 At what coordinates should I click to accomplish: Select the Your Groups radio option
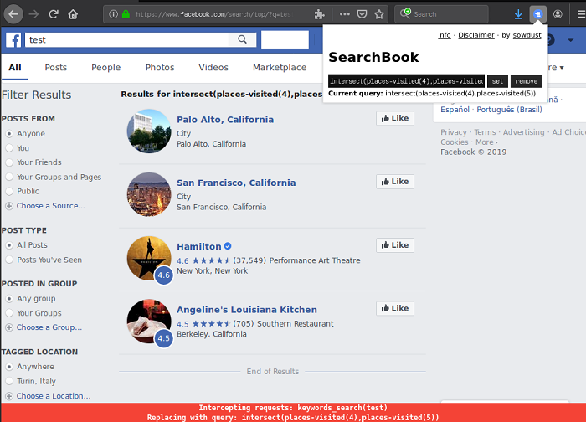pos(9,313)
